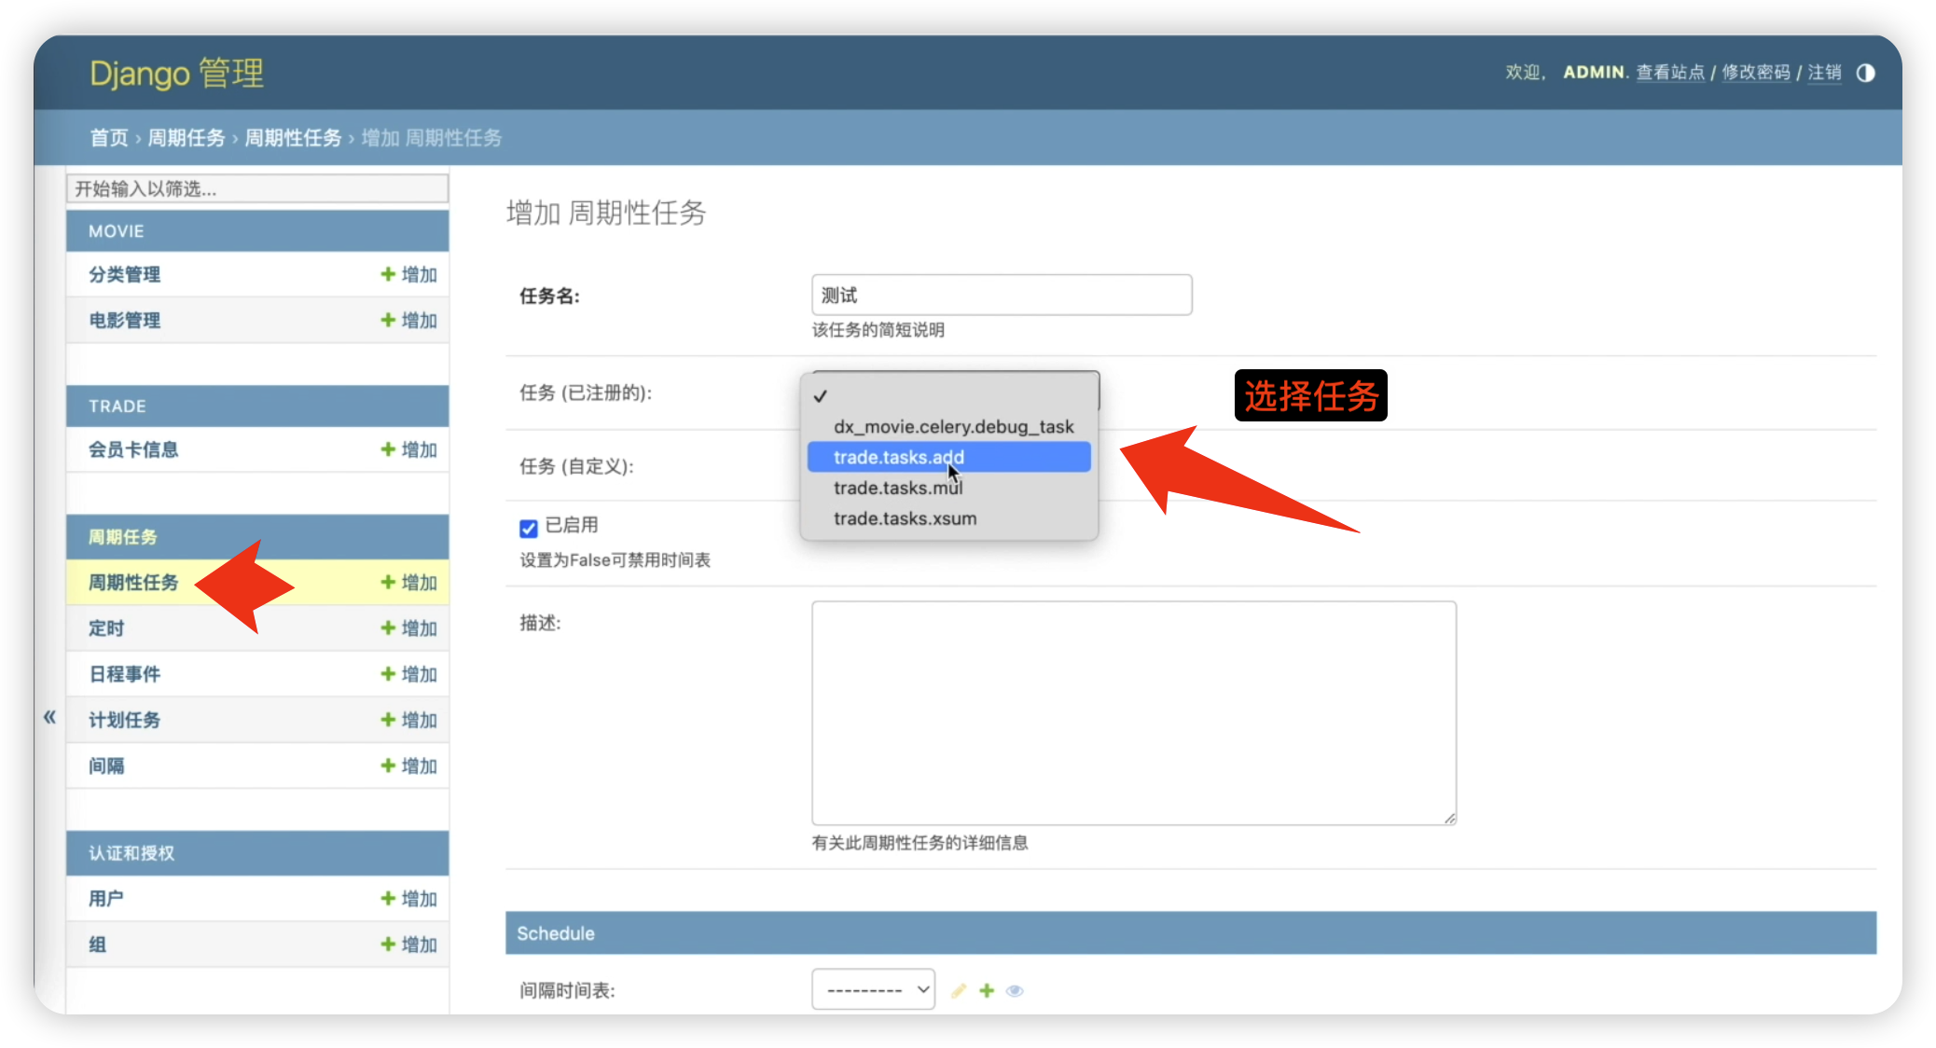Focus the sidebar filter input

[257, 188]
